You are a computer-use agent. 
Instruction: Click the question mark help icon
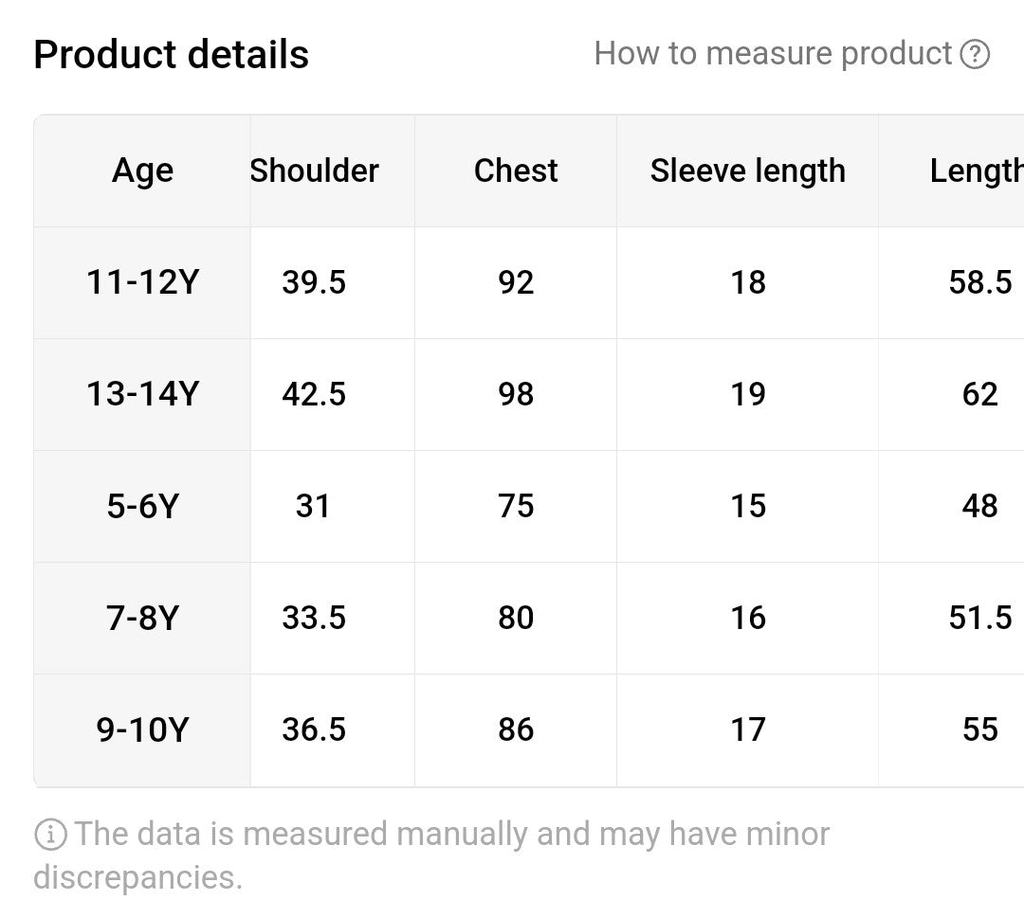click(975, 54)
